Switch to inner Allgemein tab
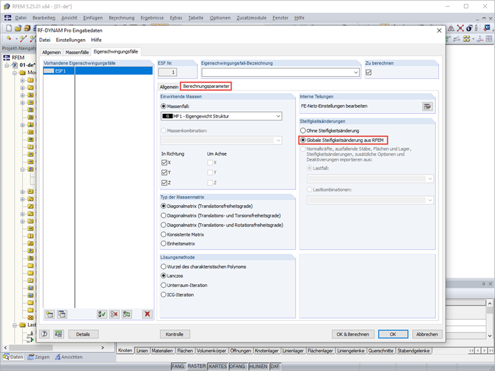This screenshot has width=495, height=371. click(169, 87)
